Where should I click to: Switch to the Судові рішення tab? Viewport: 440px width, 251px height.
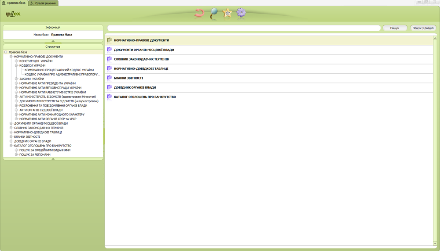pyautogui.click(x=43, y=4)
